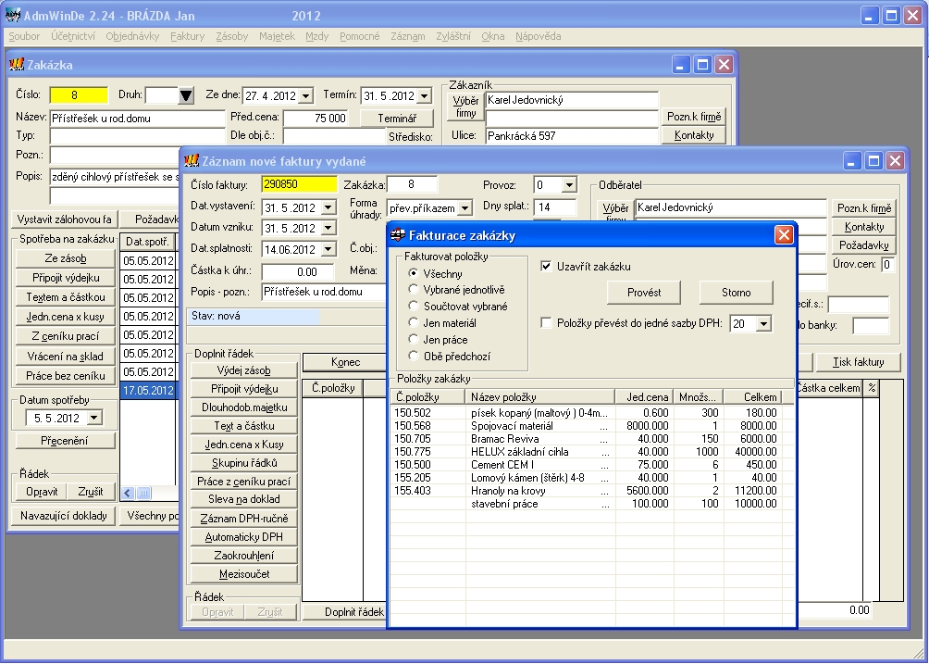Choose the Vybrané jednotlivě radio option
This screenshot has width=929, height=664.
[x=414, y=290]
